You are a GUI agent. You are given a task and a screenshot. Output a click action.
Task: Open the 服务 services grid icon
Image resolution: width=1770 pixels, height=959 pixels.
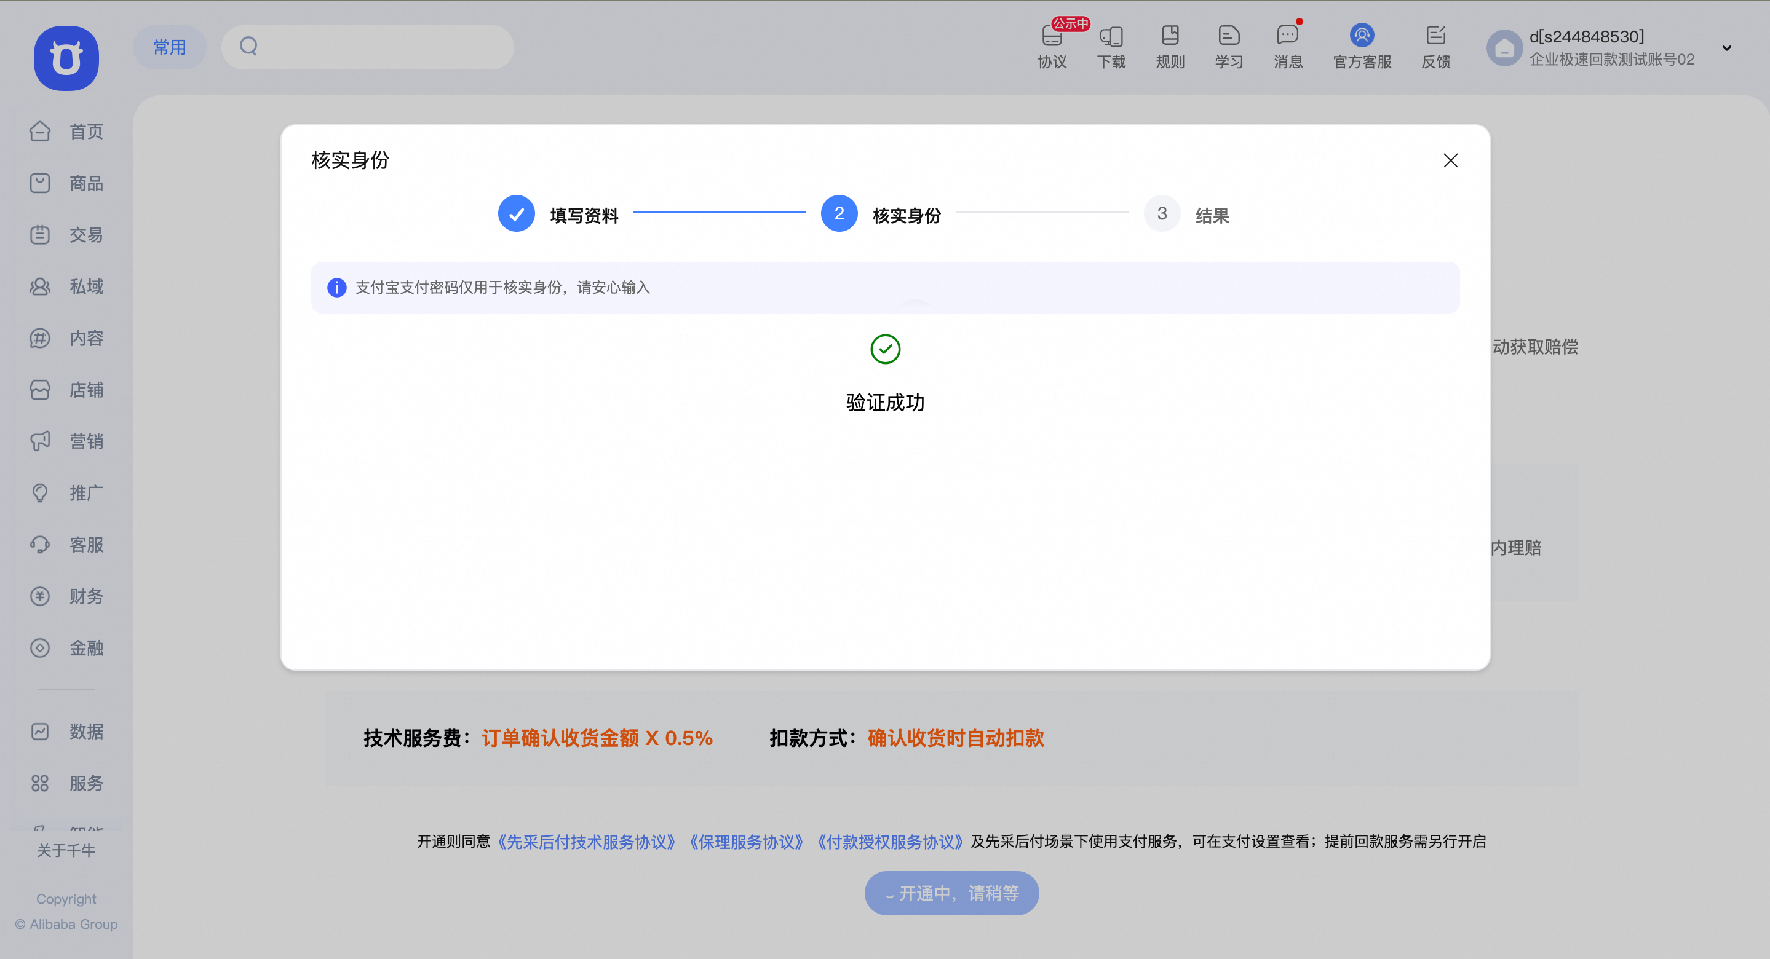click(x=40, y=783)
